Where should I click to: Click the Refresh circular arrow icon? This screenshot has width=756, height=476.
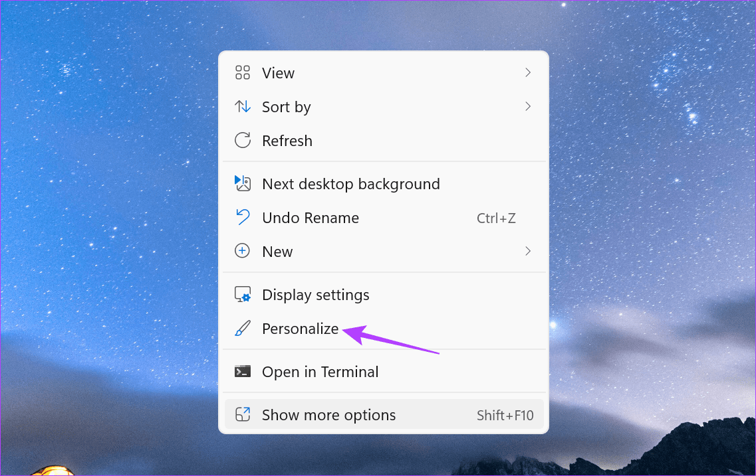[x=243, y=140]
